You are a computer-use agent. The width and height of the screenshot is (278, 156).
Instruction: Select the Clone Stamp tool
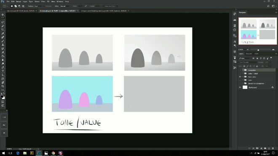click(x=3, y=45)
